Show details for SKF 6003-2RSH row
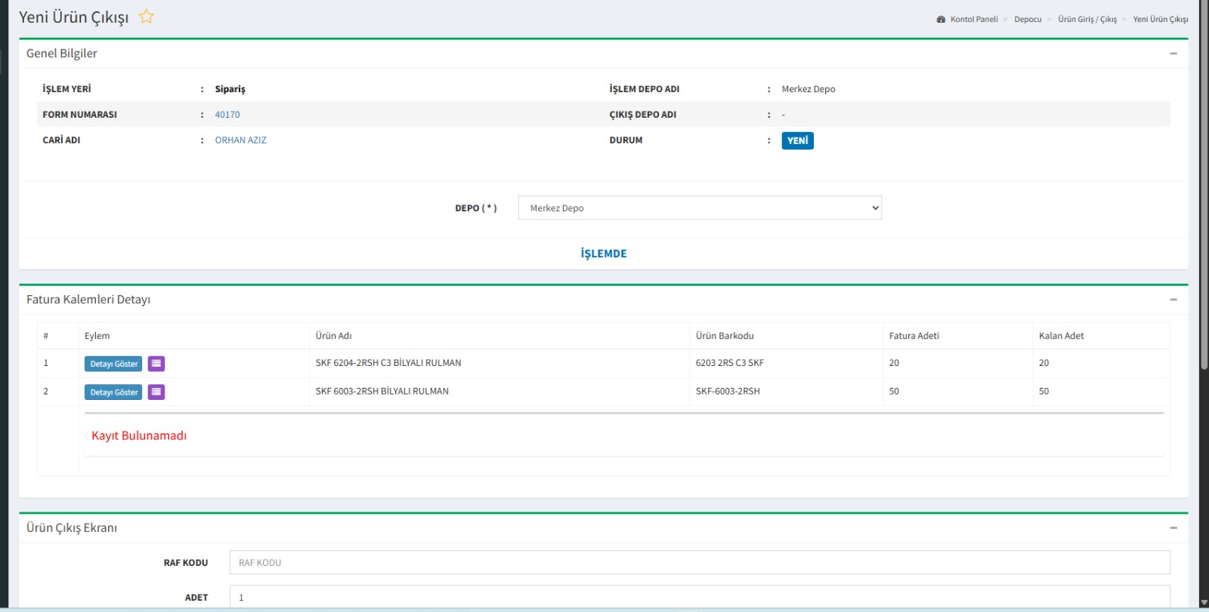Screen dimensions: 1209x612 [113, 392]
